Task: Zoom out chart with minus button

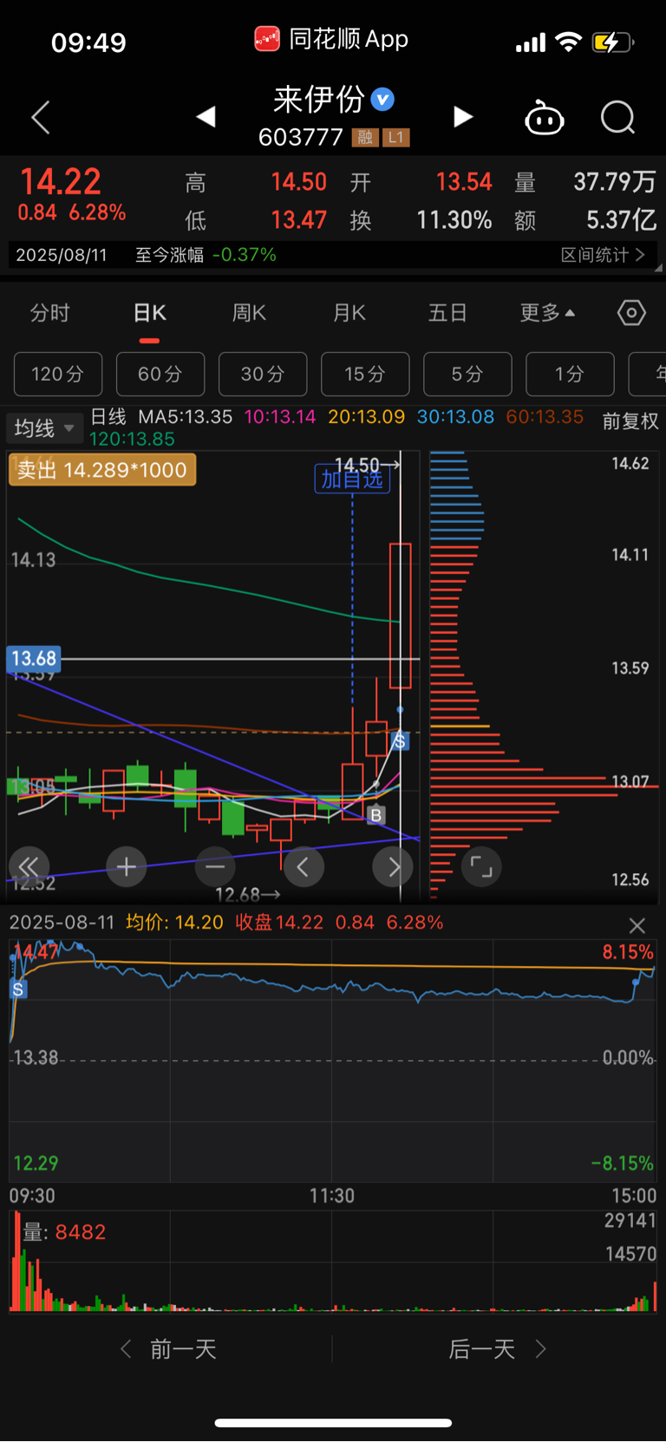Action: coord(215,866)
